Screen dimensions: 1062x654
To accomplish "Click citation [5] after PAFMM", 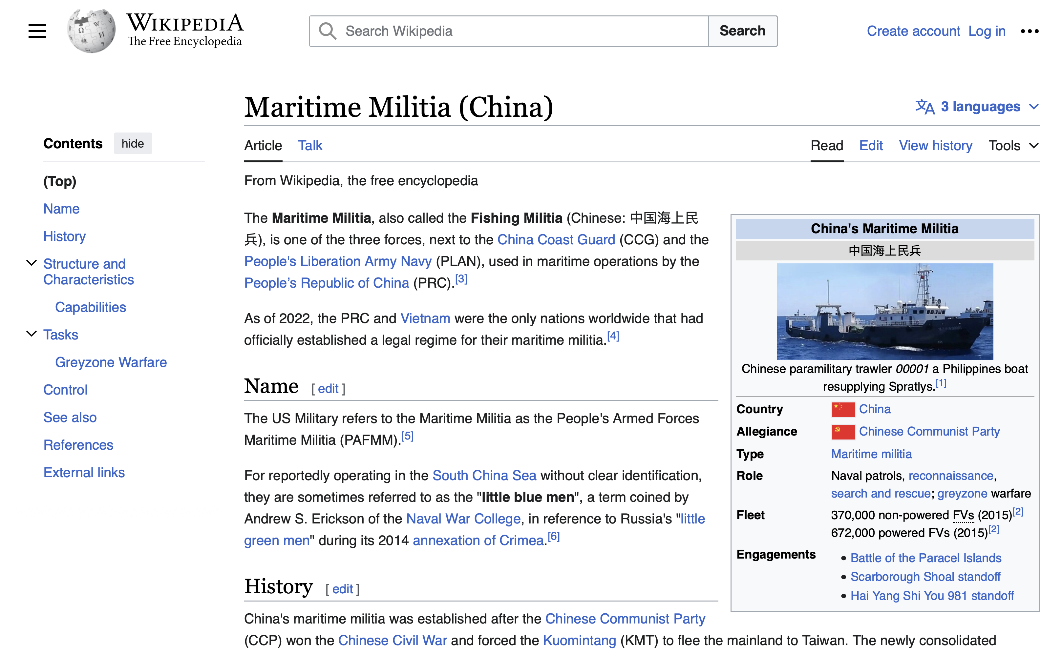I will pyautogui.click(x=407, y=436).
